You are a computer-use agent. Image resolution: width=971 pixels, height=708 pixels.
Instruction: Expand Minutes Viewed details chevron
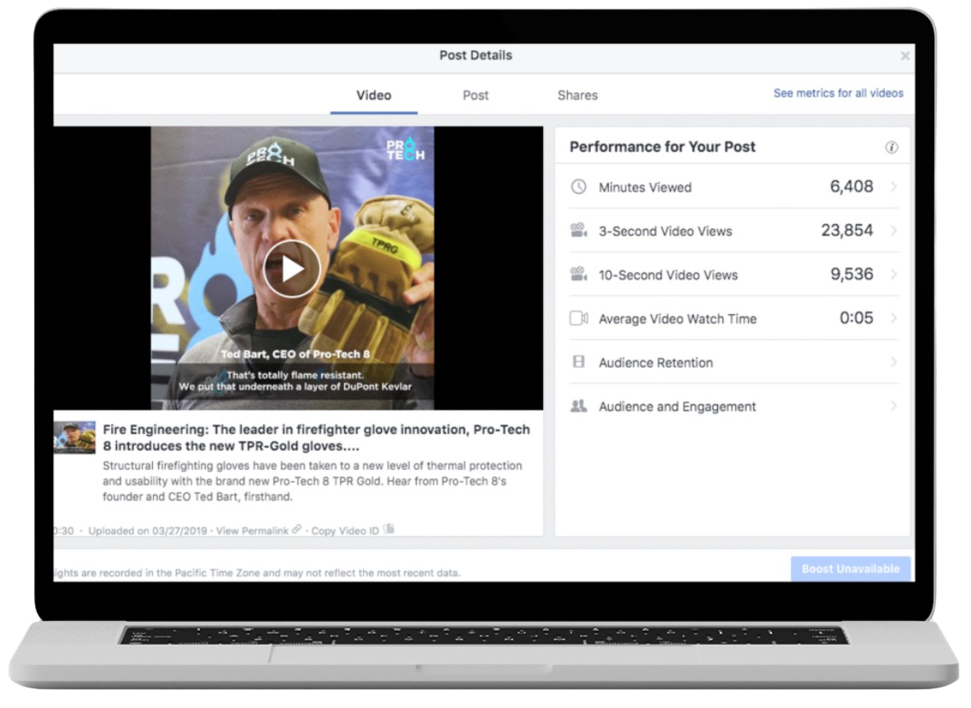[x=893, y=186]
